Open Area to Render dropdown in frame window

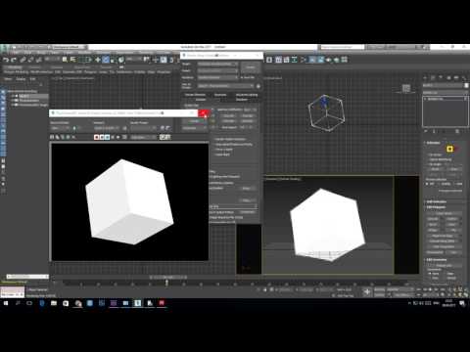coord(60,128)
